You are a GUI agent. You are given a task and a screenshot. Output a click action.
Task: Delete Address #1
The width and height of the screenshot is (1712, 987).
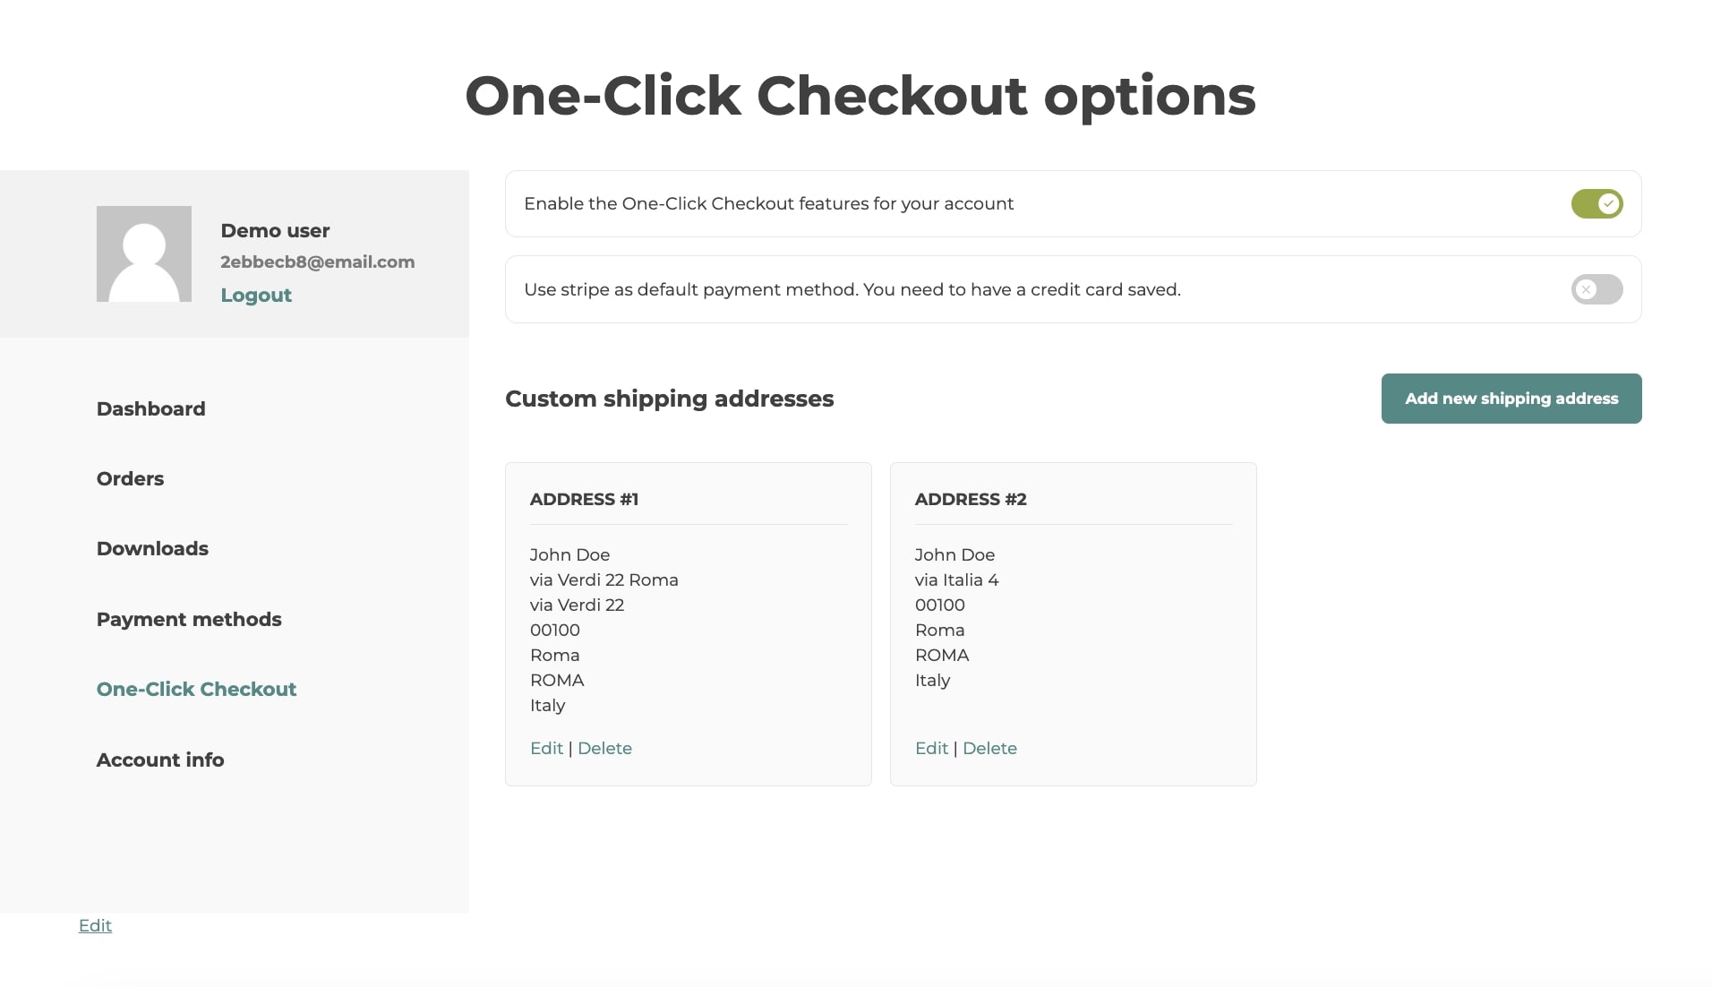604,749
